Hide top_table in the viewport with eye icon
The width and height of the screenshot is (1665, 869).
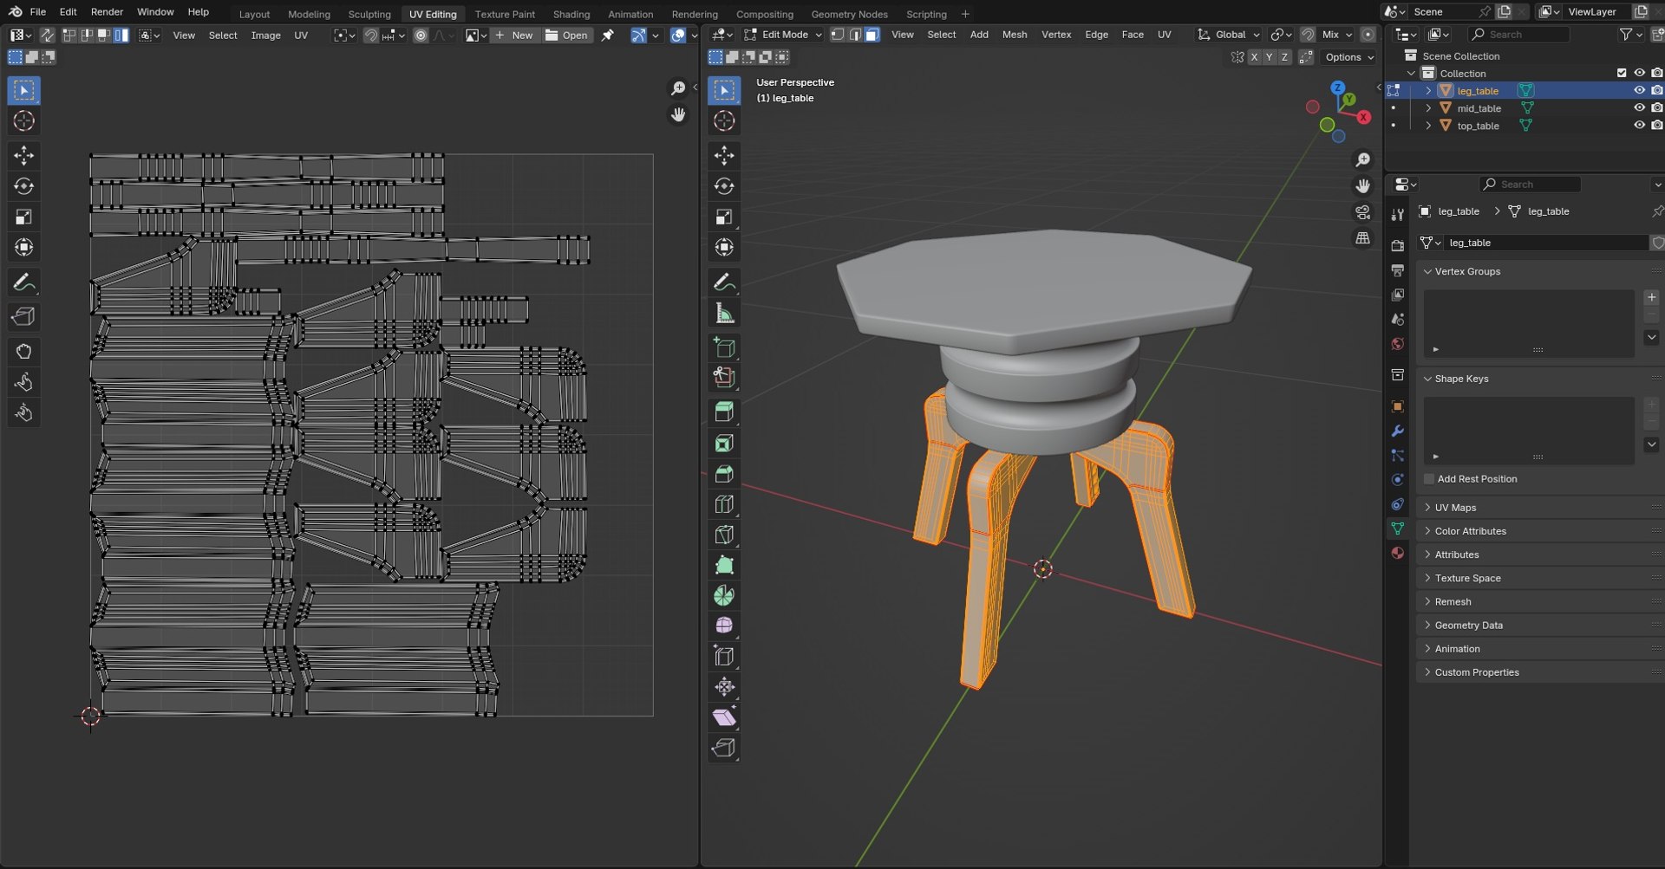coord(1639,126)
